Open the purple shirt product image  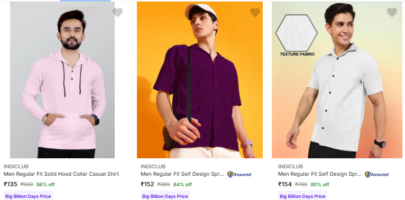coord(200,80)
